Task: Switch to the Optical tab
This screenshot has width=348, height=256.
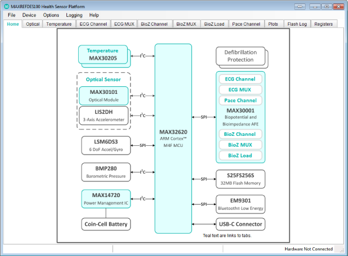Action: point(33,24)
